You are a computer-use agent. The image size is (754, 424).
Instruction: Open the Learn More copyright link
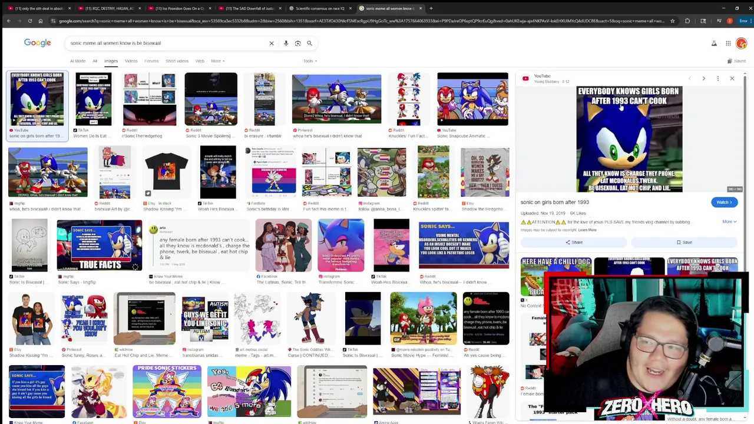[587, 230]
